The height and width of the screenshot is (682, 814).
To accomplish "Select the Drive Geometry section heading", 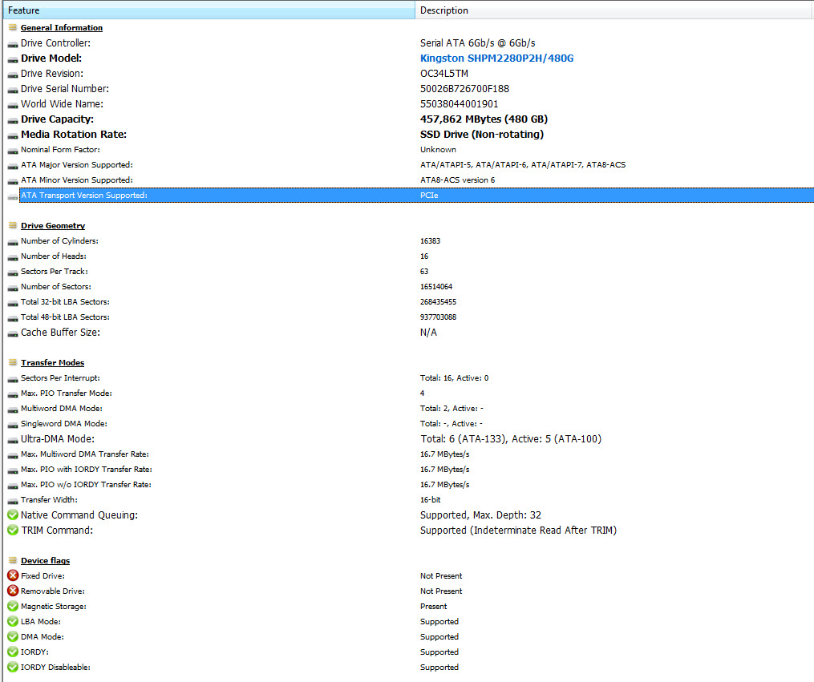I will coord(53,226).
